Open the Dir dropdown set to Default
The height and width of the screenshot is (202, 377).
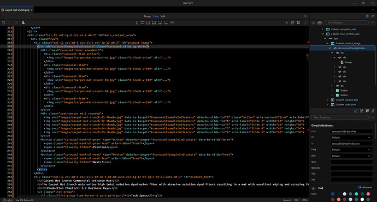click(351, 138)
